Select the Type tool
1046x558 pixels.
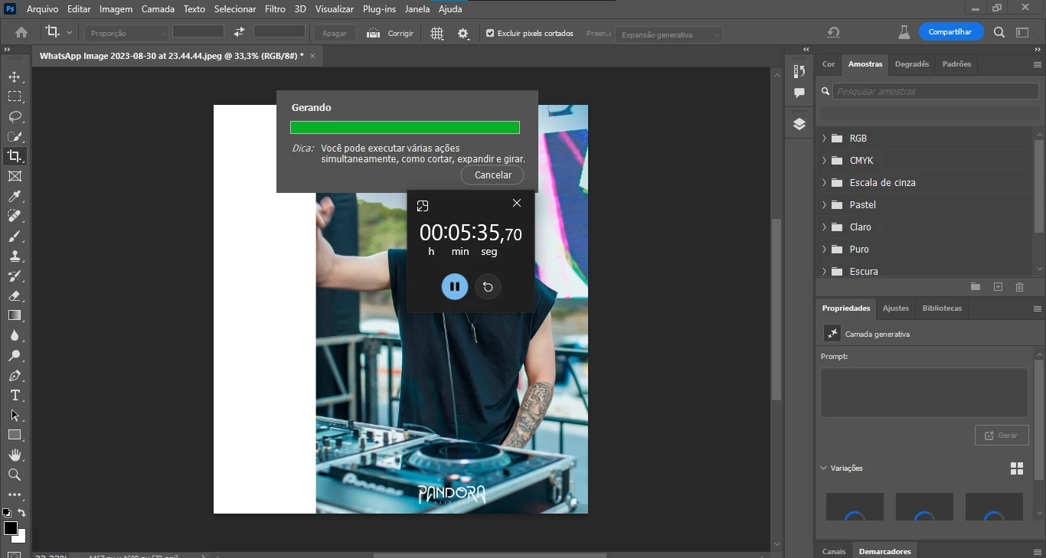point(14,395)
